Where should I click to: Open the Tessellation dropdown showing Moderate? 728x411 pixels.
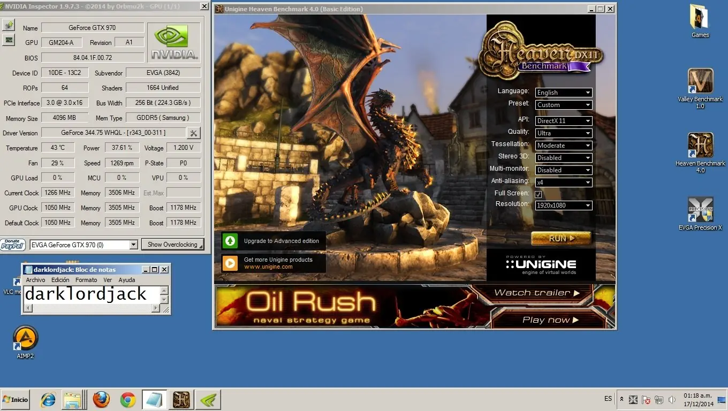click(x=564, y=146)
